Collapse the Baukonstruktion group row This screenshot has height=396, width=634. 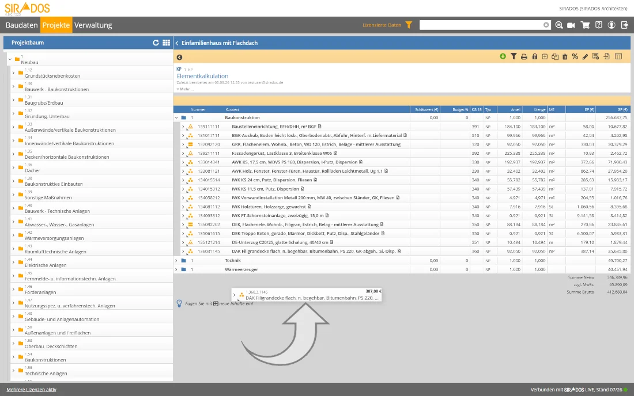pos(176,117)
